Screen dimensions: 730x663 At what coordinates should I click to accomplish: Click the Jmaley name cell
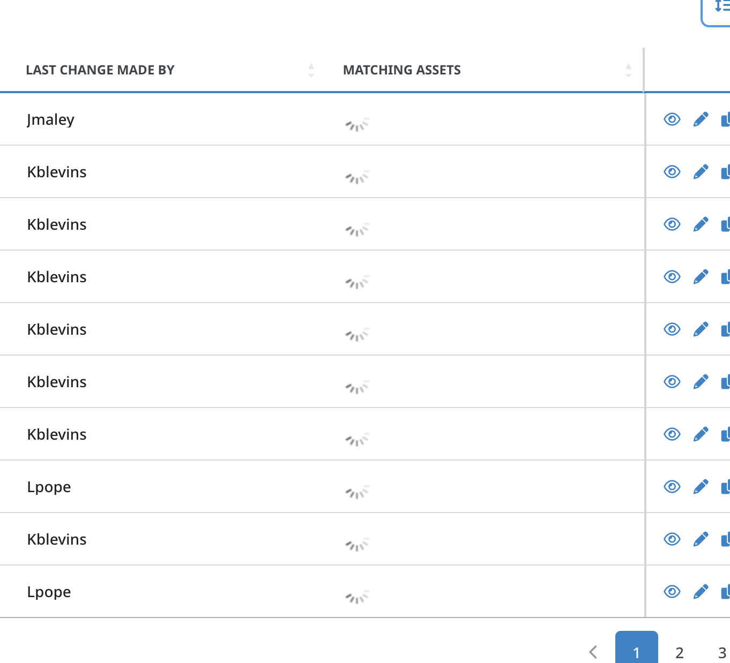pos(51,119)
